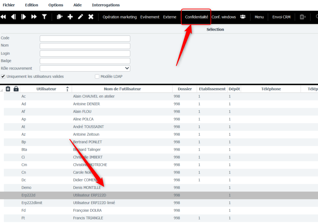Image resolution: width=318 pixels, height=223 pixels.
Task: Jump to the last record
Action: (34, 17)
